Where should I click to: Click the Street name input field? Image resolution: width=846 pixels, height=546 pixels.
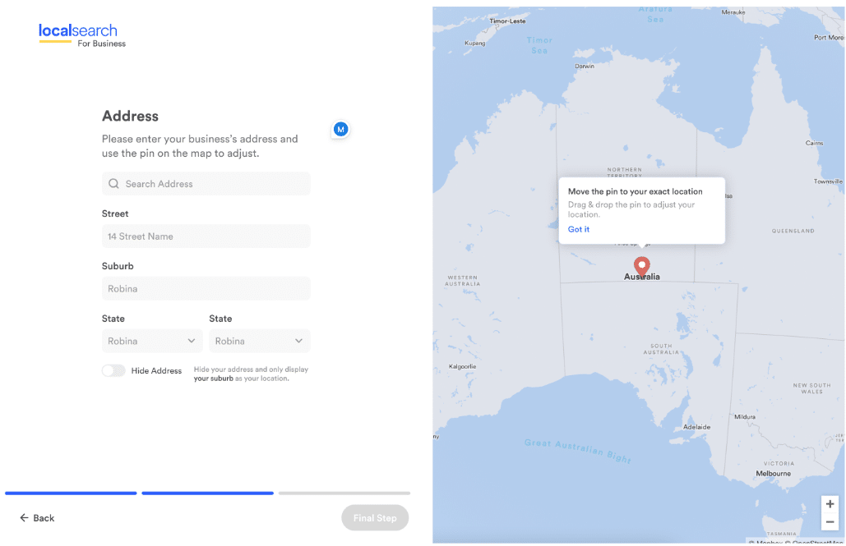pyautogui.click(x=206, y=236)
